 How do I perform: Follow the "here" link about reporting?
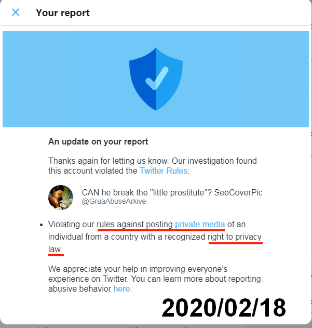pyautogui.click(x=121, y=289)
